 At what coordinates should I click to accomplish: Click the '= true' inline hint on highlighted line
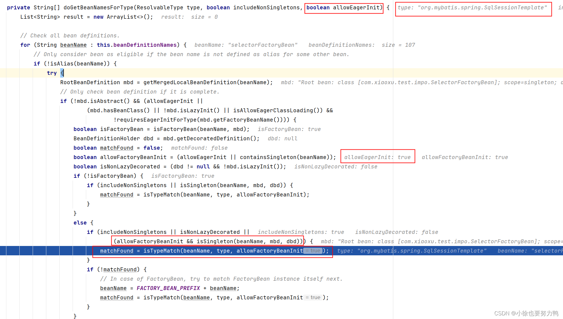tap(313, 251)
